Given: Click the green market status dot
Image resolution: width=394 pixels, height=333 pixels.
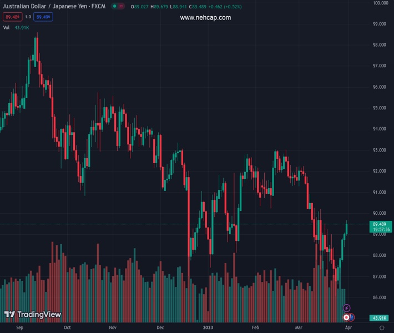Looking at the screenshot, I should 114,6.
